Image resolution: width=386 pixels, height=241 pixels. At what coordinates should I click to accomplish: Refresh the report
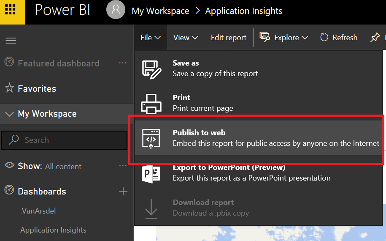[x=339, y=38]
